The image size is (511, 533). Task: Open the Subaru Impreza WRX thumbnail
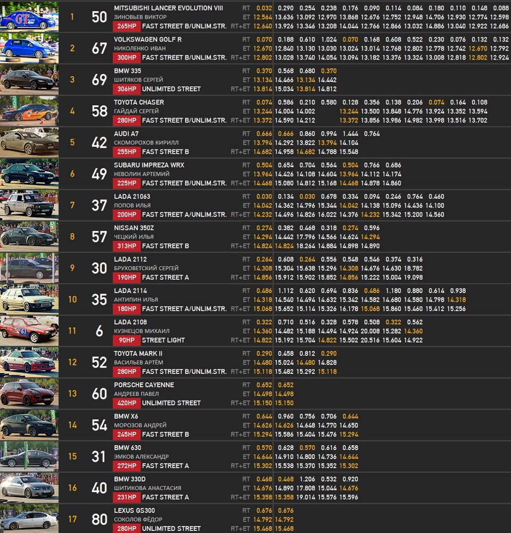pos(29,173)
